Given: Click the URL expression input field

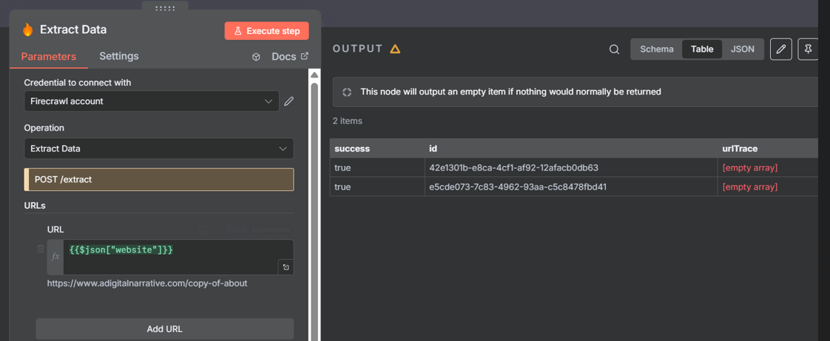Looking at the screenshot, I should pos(170,256).
